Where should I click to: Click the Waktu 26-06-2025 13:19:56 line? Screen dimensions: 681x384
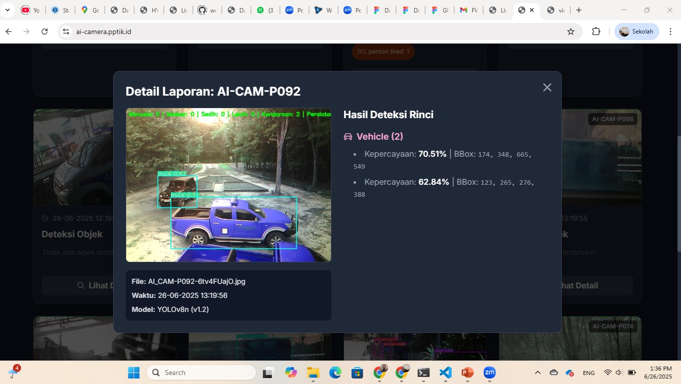pos(180,295)
